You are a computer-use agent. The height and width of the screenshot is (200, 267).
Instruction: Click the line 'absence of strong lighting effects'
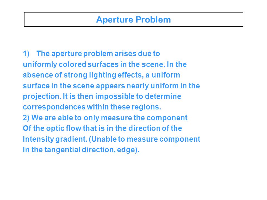102,75
